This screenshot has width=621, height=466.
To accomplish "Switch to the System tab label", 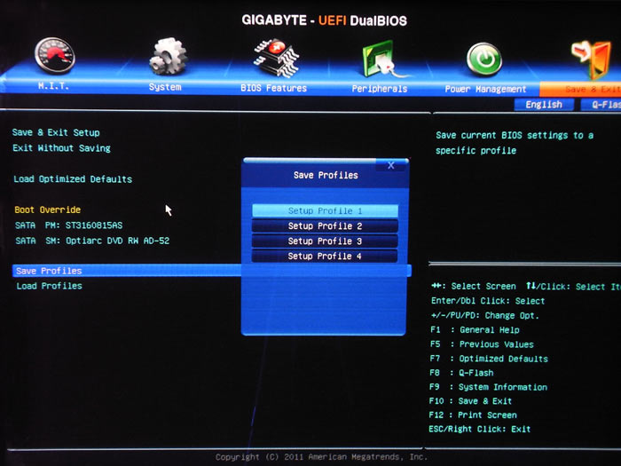I will coord(165,87).
